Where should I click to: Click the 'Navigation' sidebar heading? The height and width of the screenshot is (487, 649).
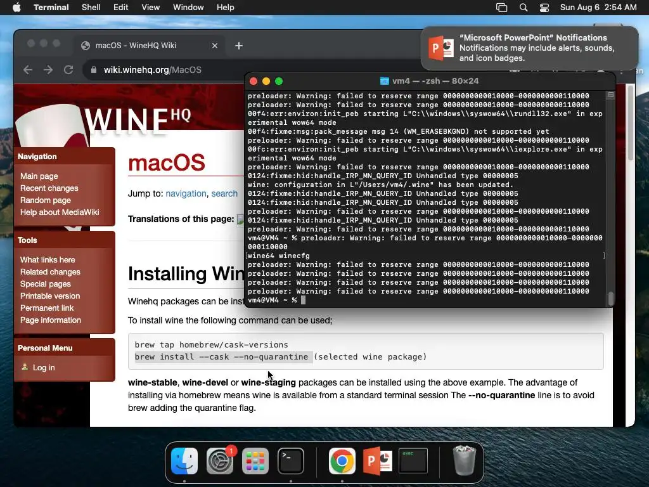pos(37,157)
